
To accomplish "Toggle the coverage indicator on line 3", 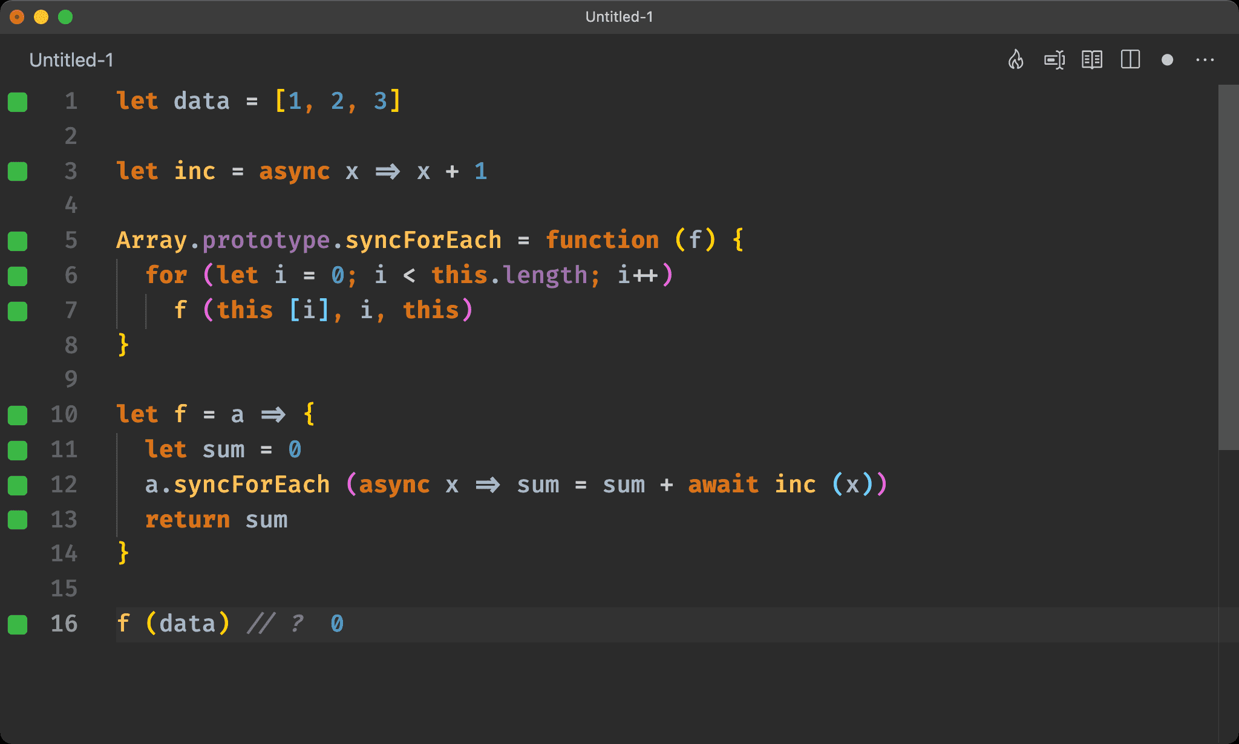I will [x=18, y=172].
